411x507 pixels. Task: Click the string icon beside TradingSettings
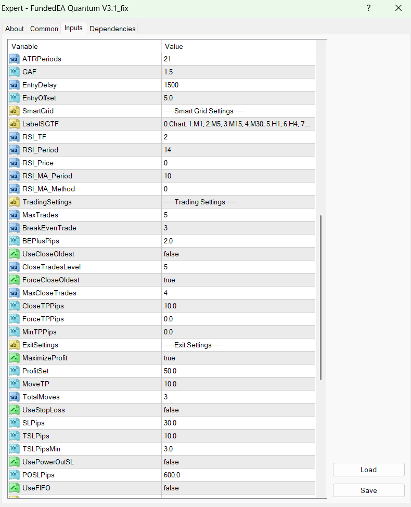(14, 202)
